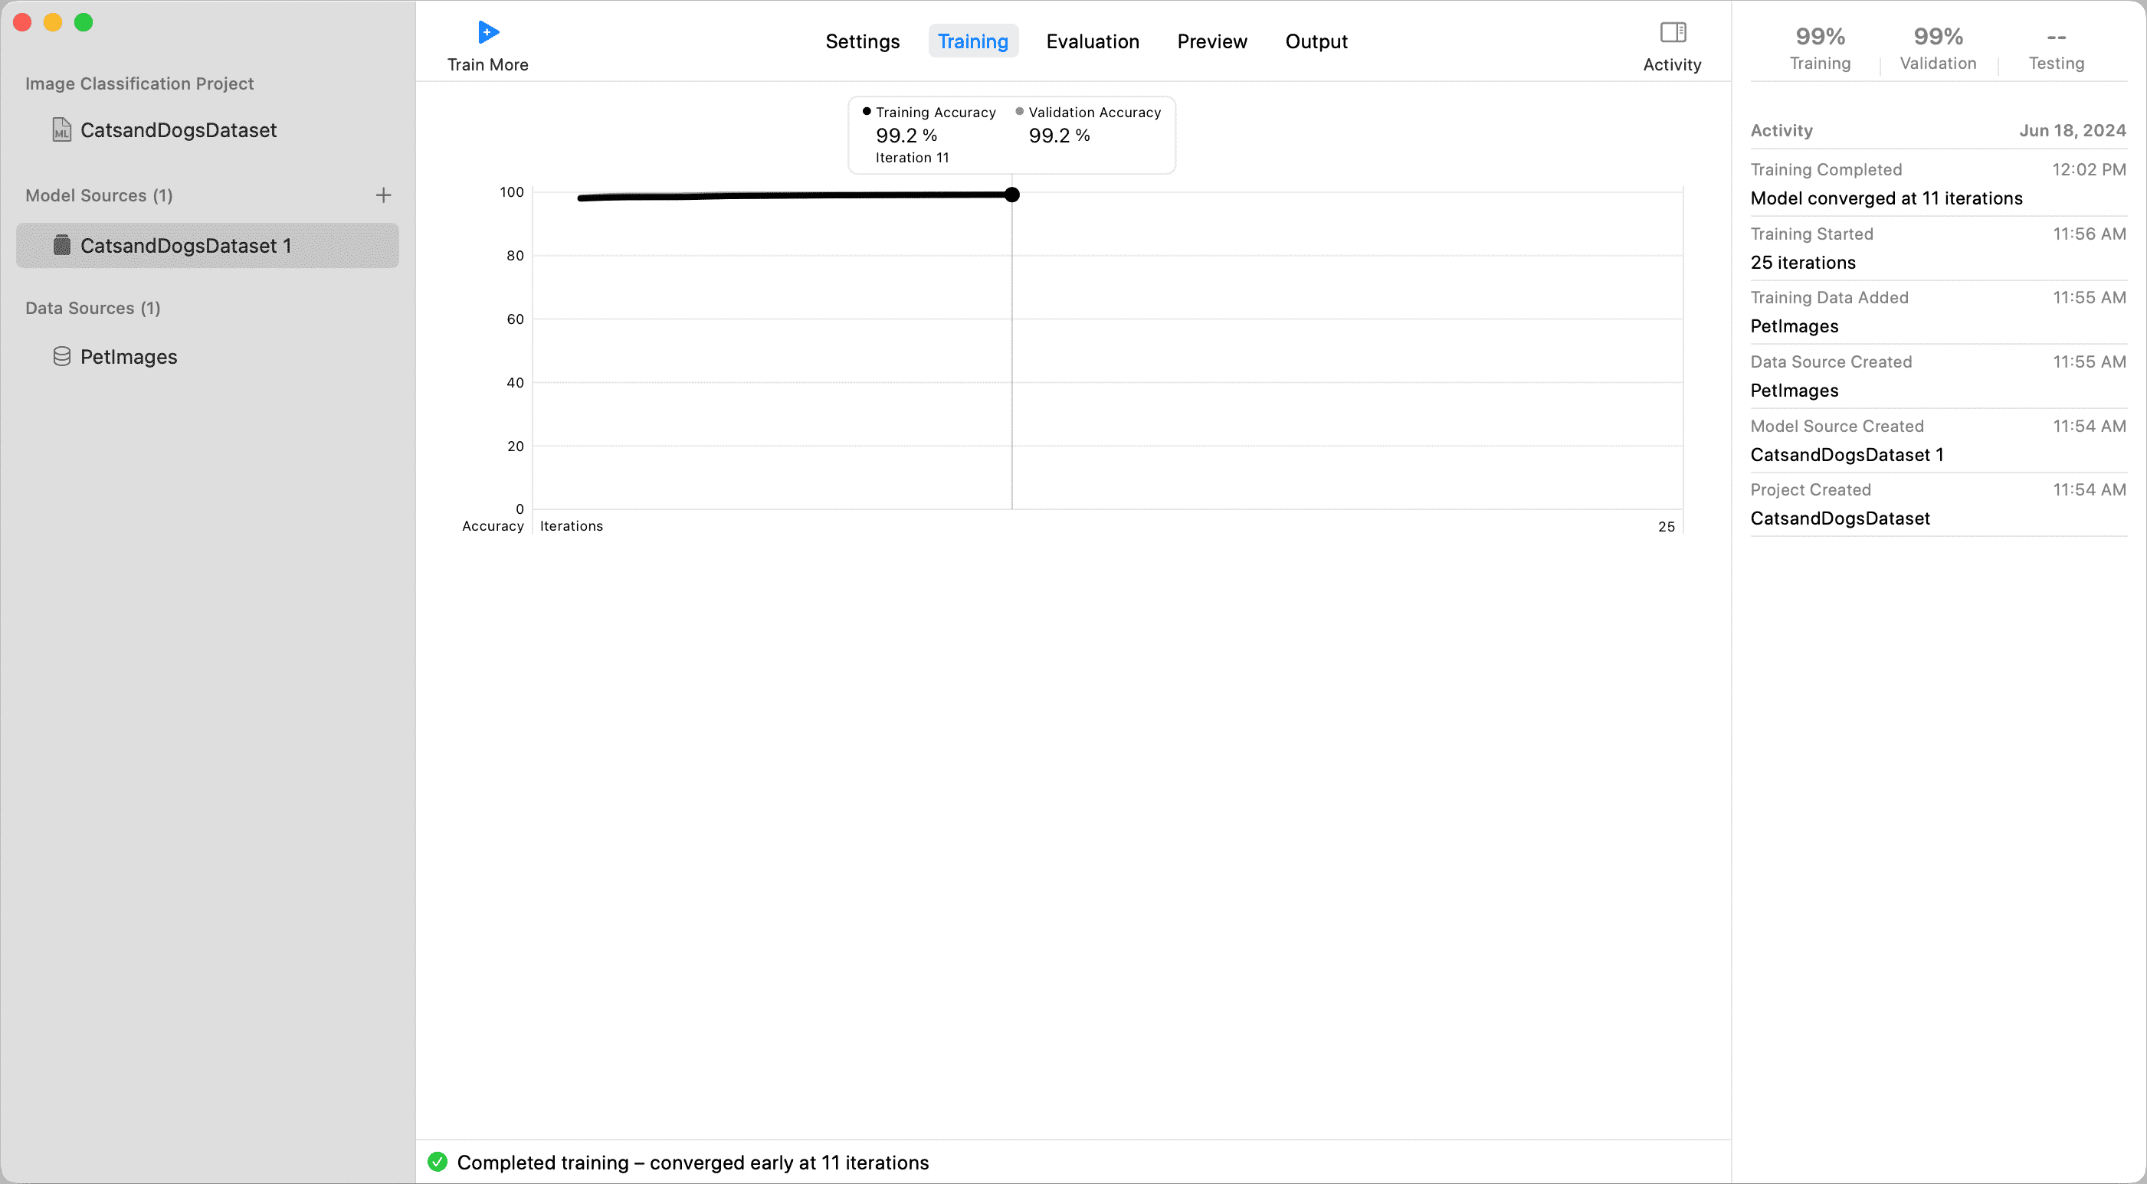Click the CatsandDogsDataset 1 model icon
The height and width of the screenshot is (1184, 2147).
pos(61,246)
